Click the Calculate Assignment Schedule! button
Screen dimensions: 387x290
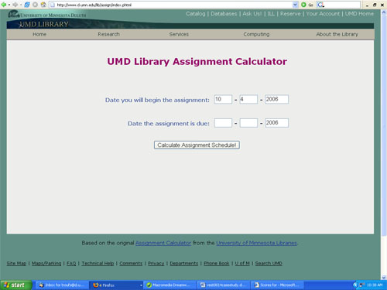(197, 145)
